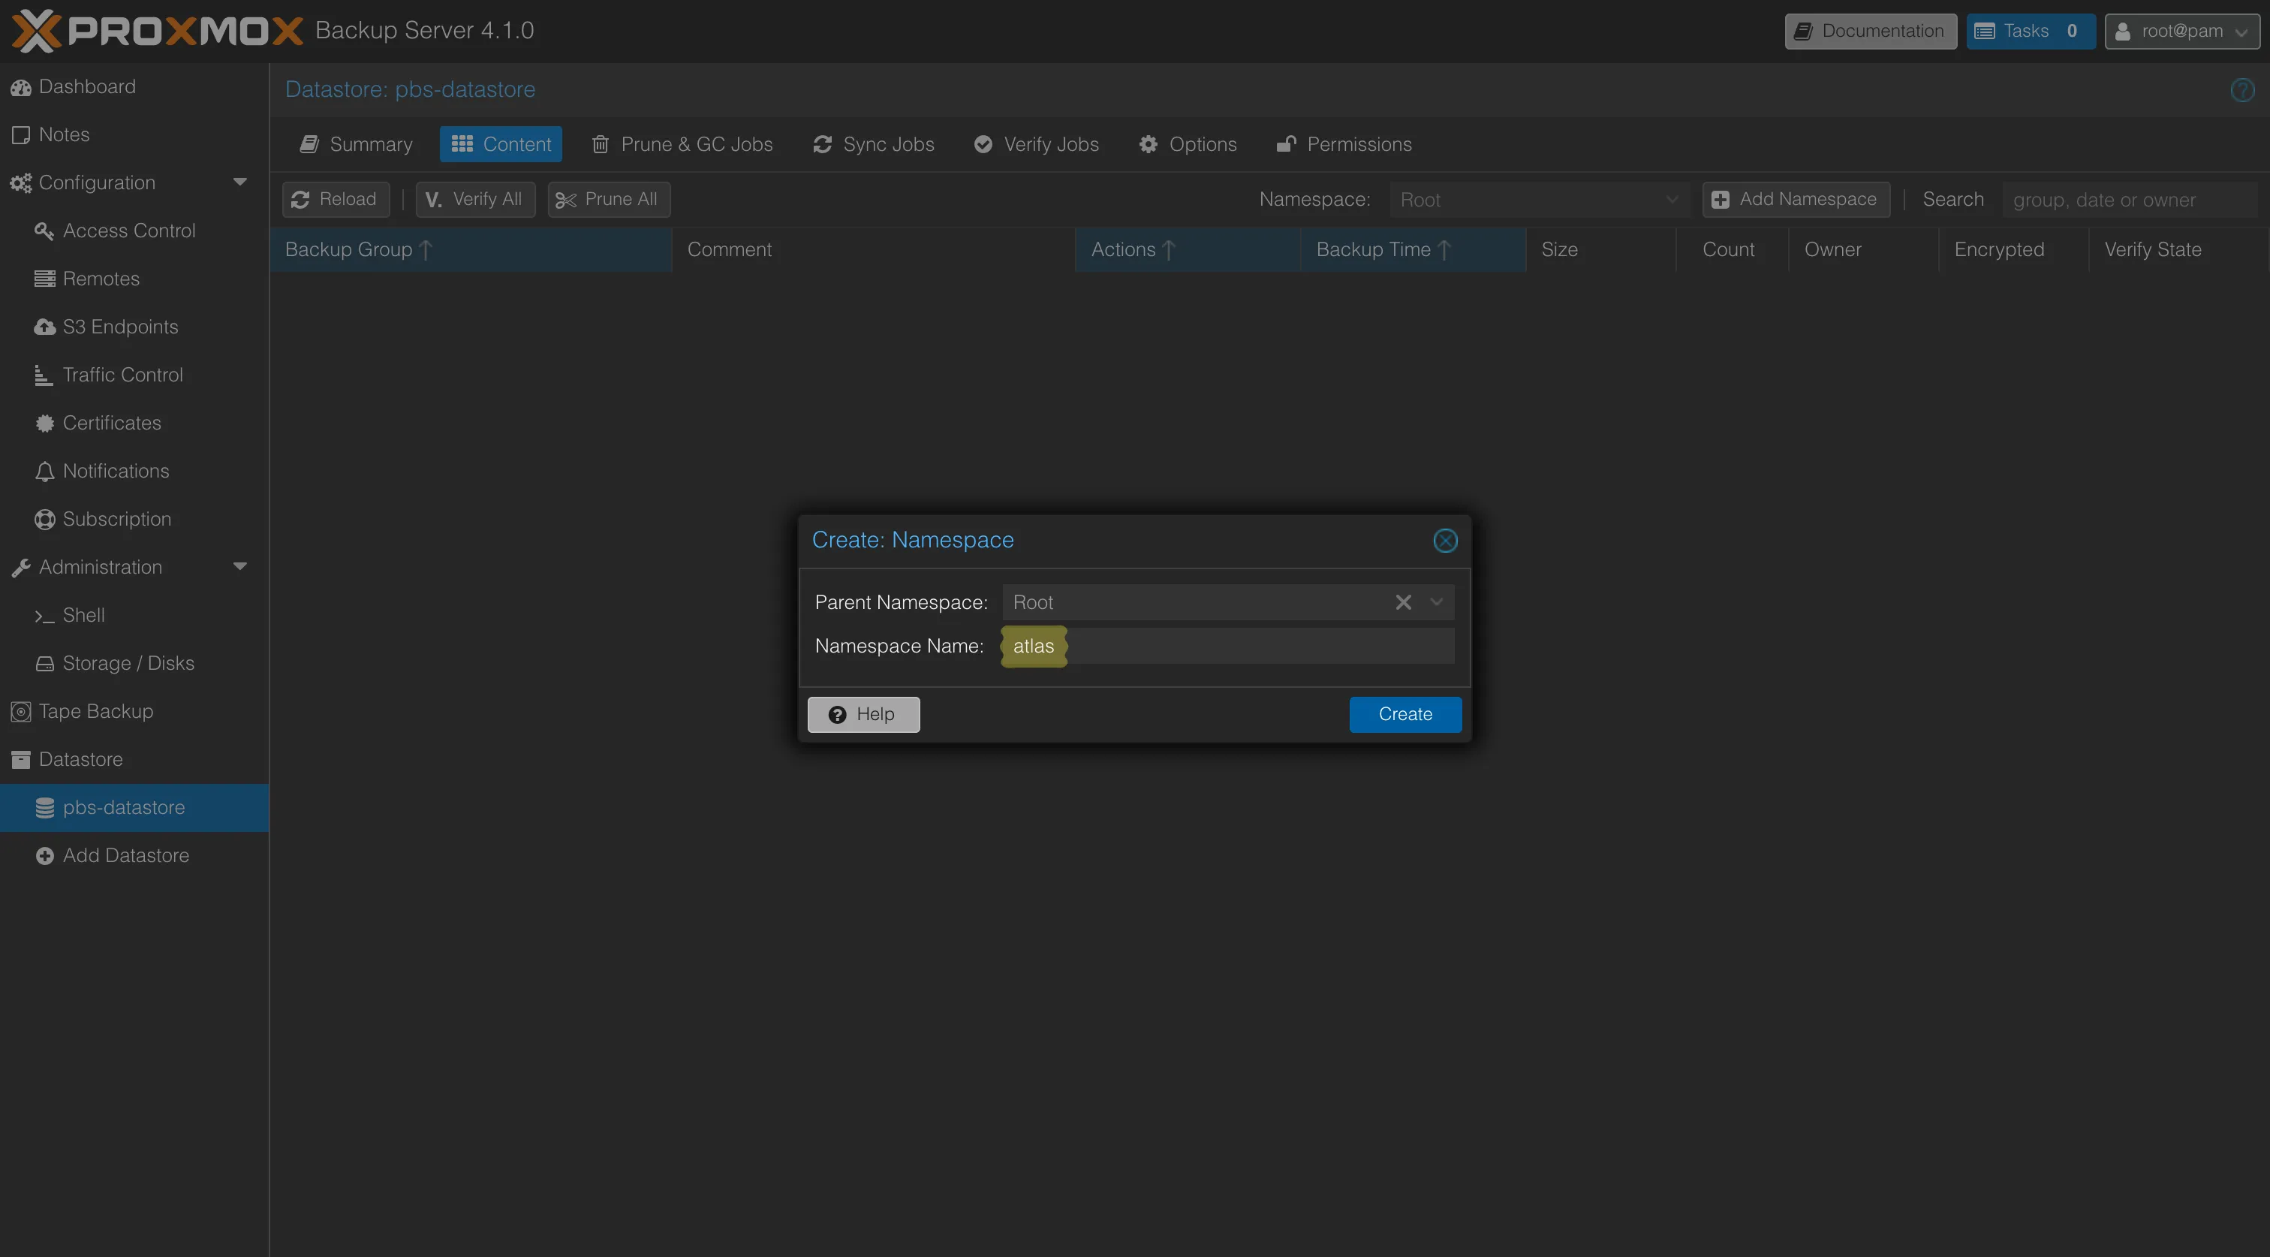Switch to the Summary tab
The image size is (2270, 1257).
point(356,143)
